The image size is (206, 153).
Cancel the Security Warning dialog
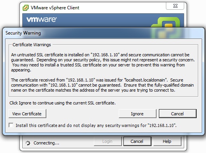[x=178, y=113]
